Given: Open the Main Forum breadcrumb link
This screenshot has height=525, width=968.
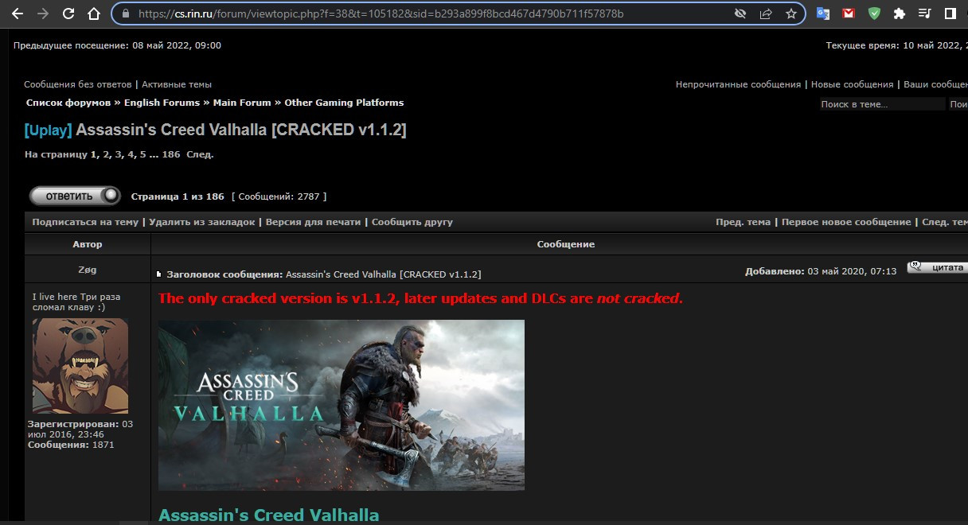Looking at the screenshot, I should click(x=242, y=103).
